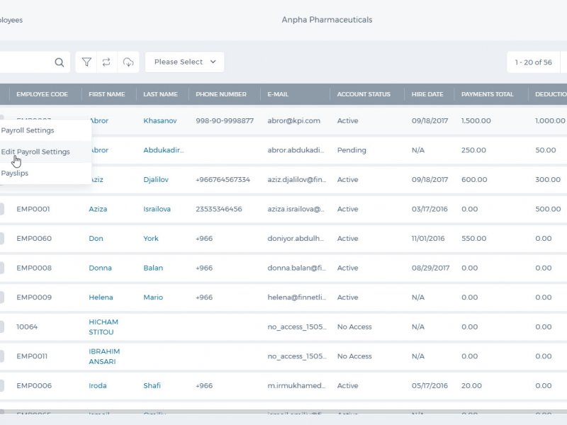Click employee code EMP0060
Screen dimensions: 567x425
pos(34,239)
